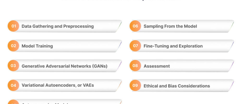
Task: Click the orange 02 number badge
Action: (x=14, y=46)
